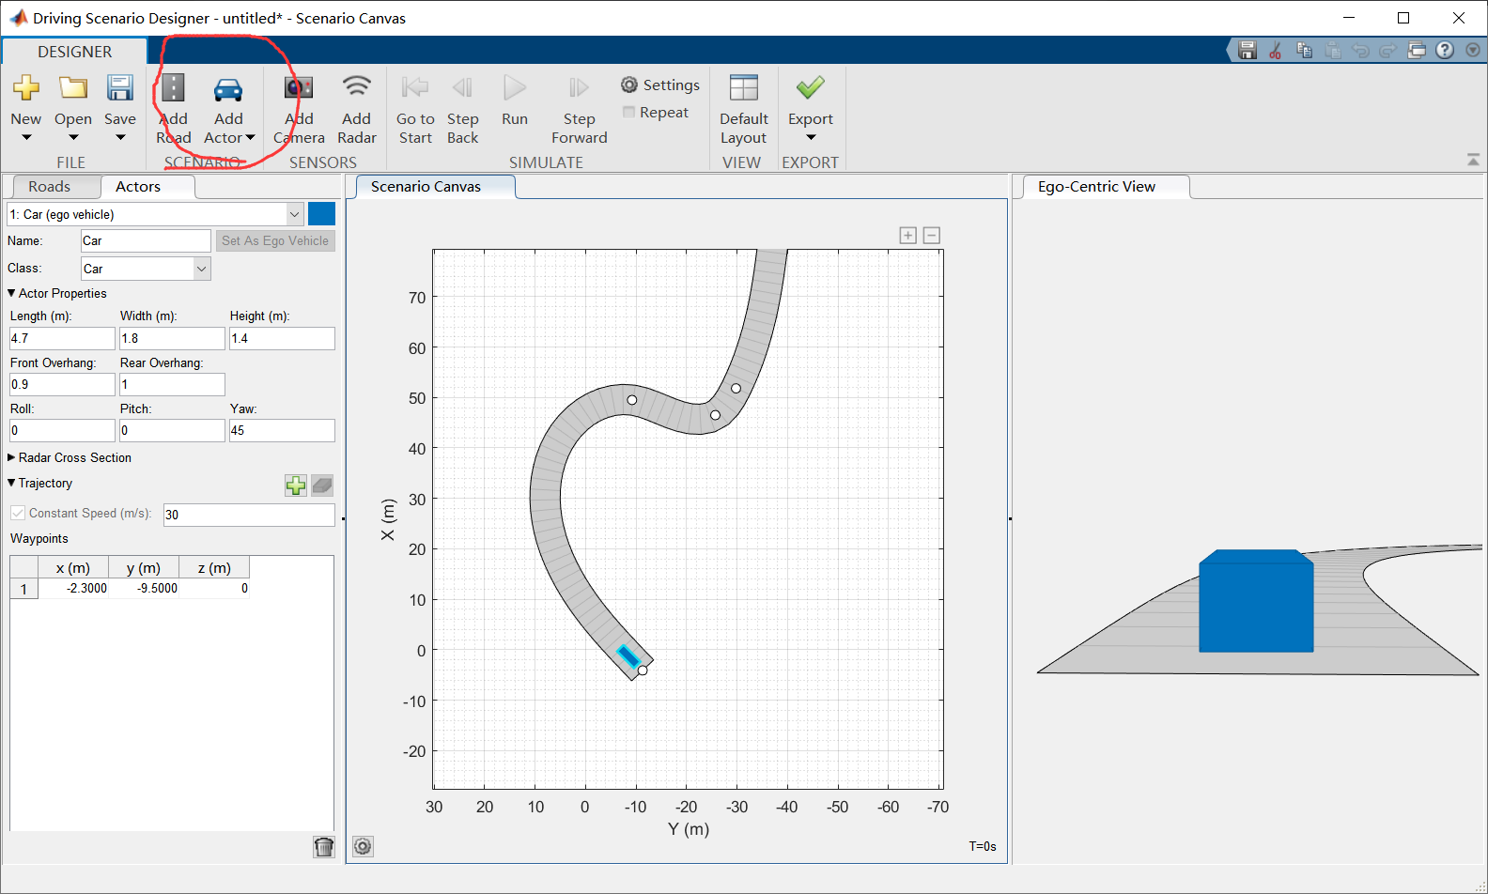1488x894 pixels.
Task: Click the quick access Save icon
Action: coord(1248,51)
